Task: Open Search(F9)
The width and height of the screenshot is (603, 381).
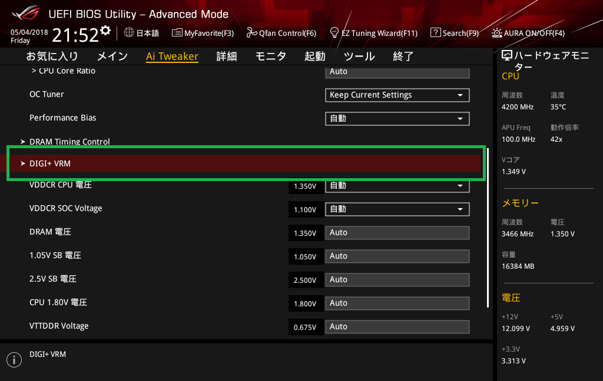Action: pos(455,33)
